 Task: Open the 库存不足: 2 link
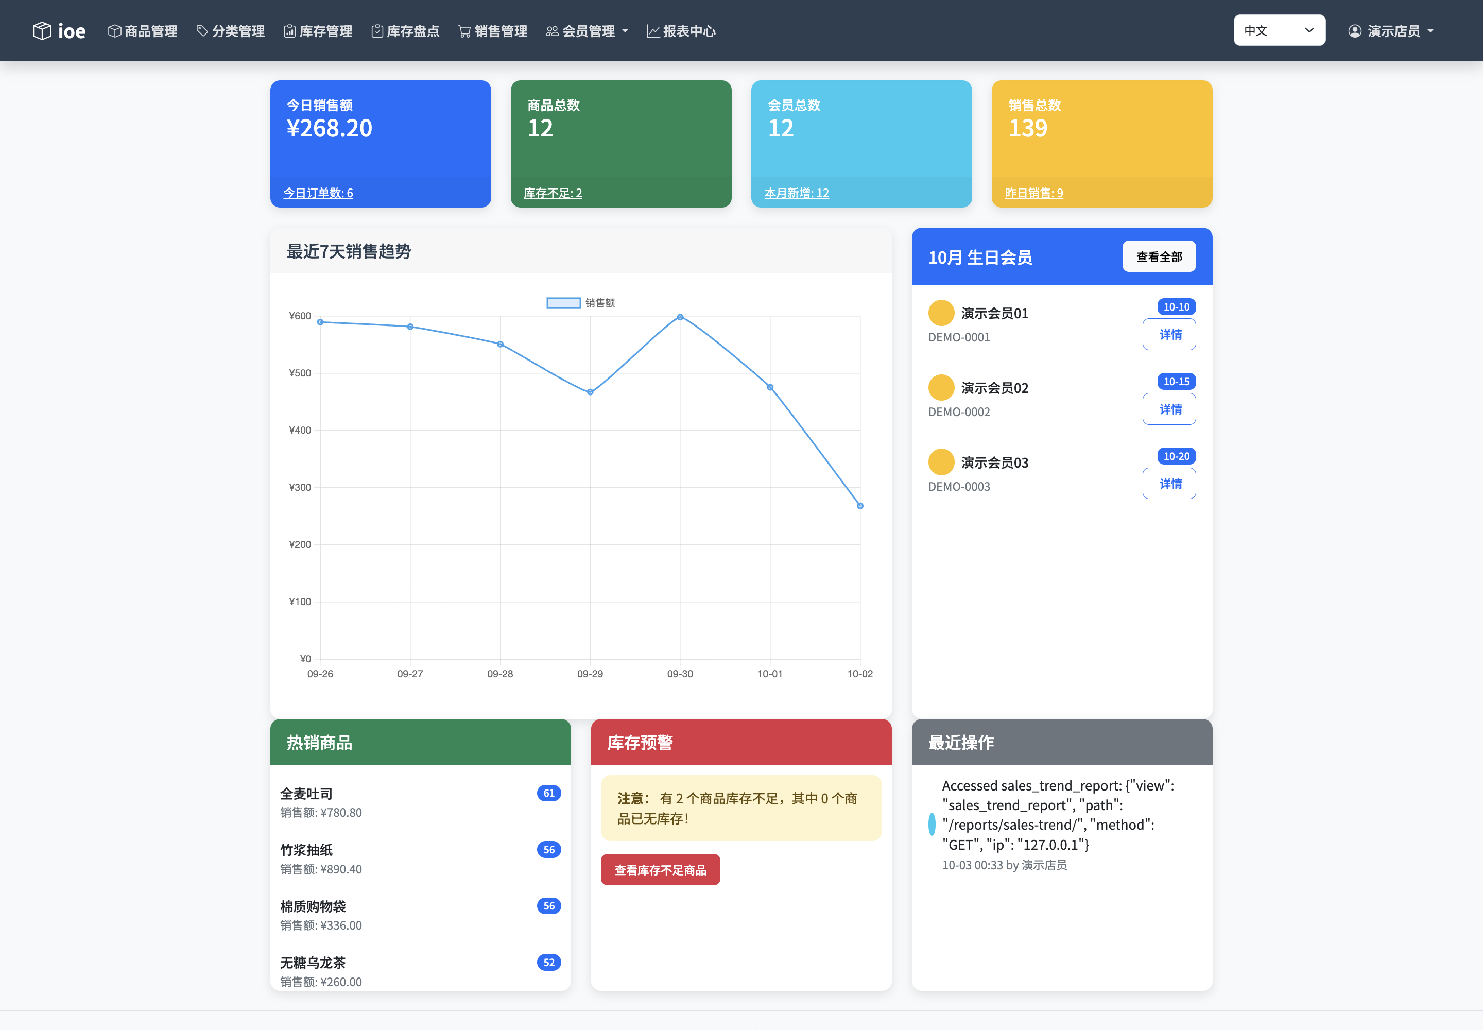click(553, 193)
